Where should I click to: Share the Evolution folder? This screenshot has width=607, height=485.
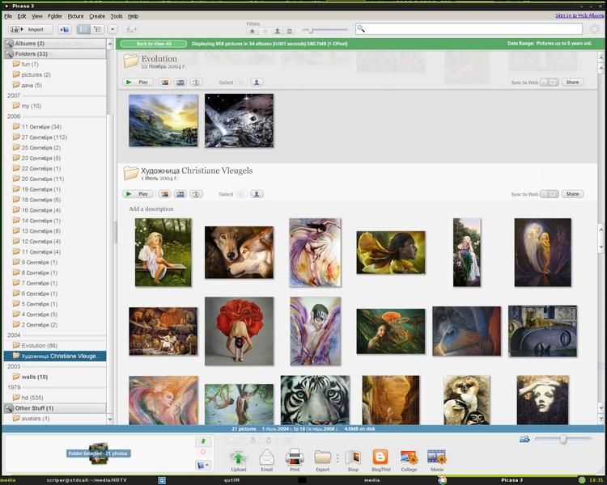[572, 82]
